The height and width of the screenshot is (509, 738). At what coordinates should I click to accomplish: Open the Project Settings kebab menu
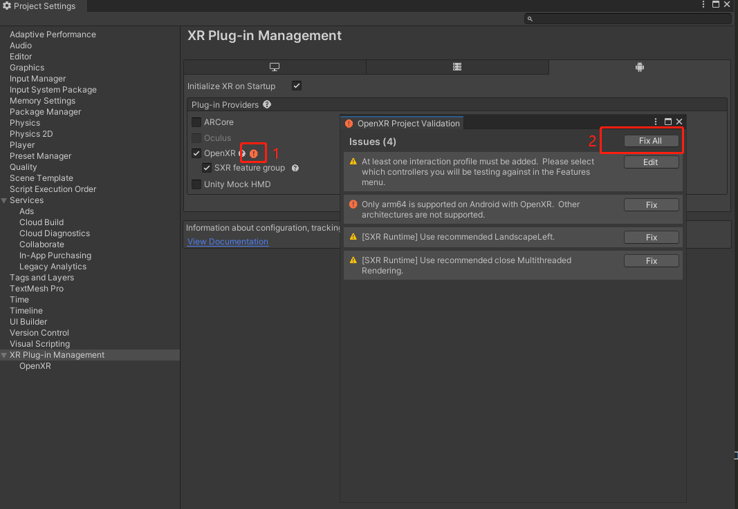(705, 5)
